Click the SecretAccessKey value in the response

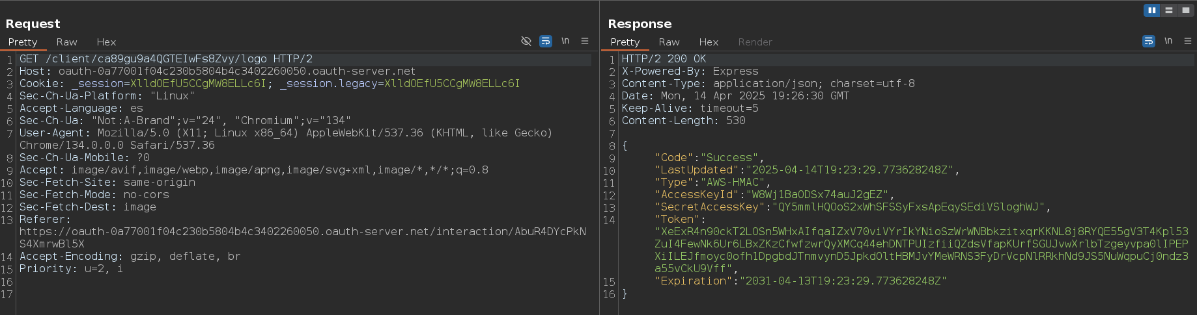[908, 207]
